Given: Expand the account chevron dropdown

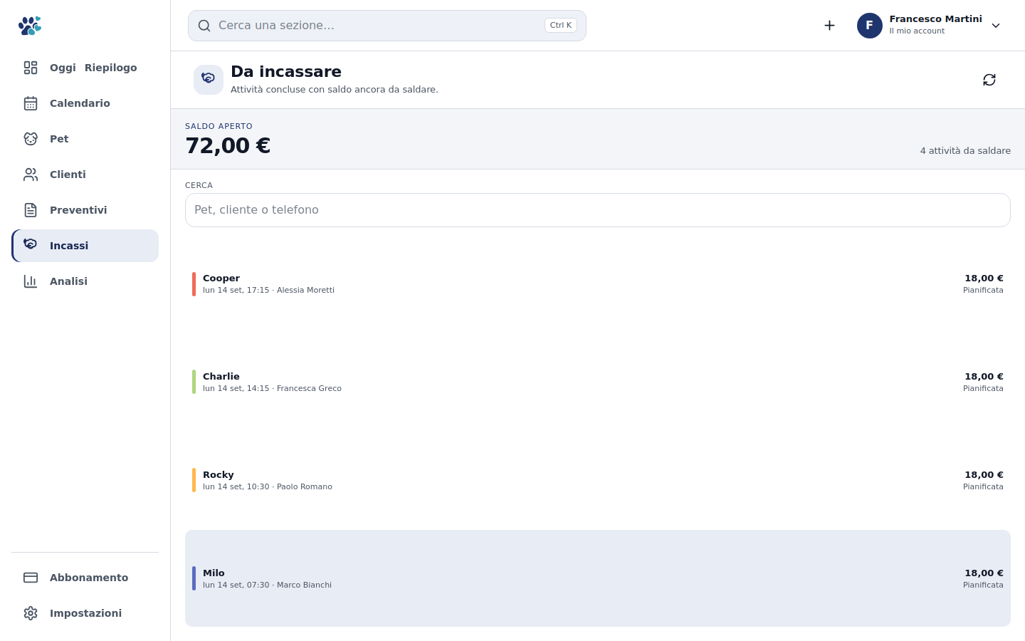Looking at the screenshot, I should coord(996,26).
